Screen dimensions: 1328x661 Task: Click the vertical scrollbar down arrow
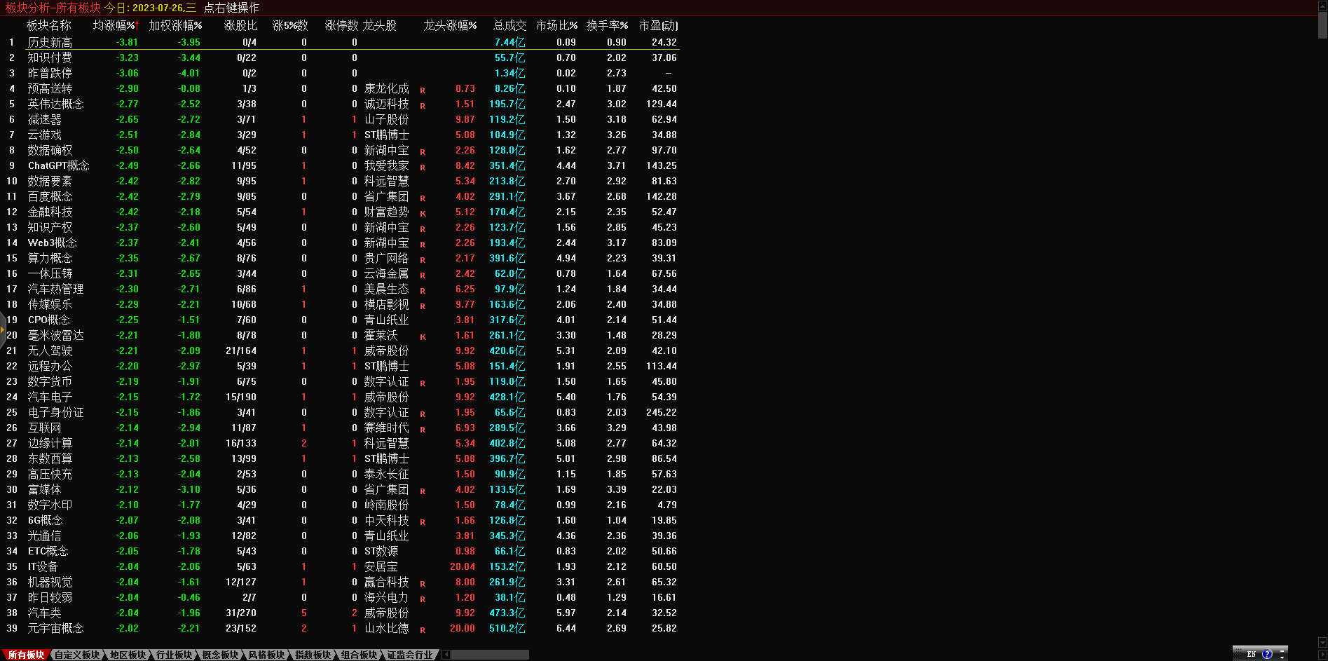click(1322, 641)
